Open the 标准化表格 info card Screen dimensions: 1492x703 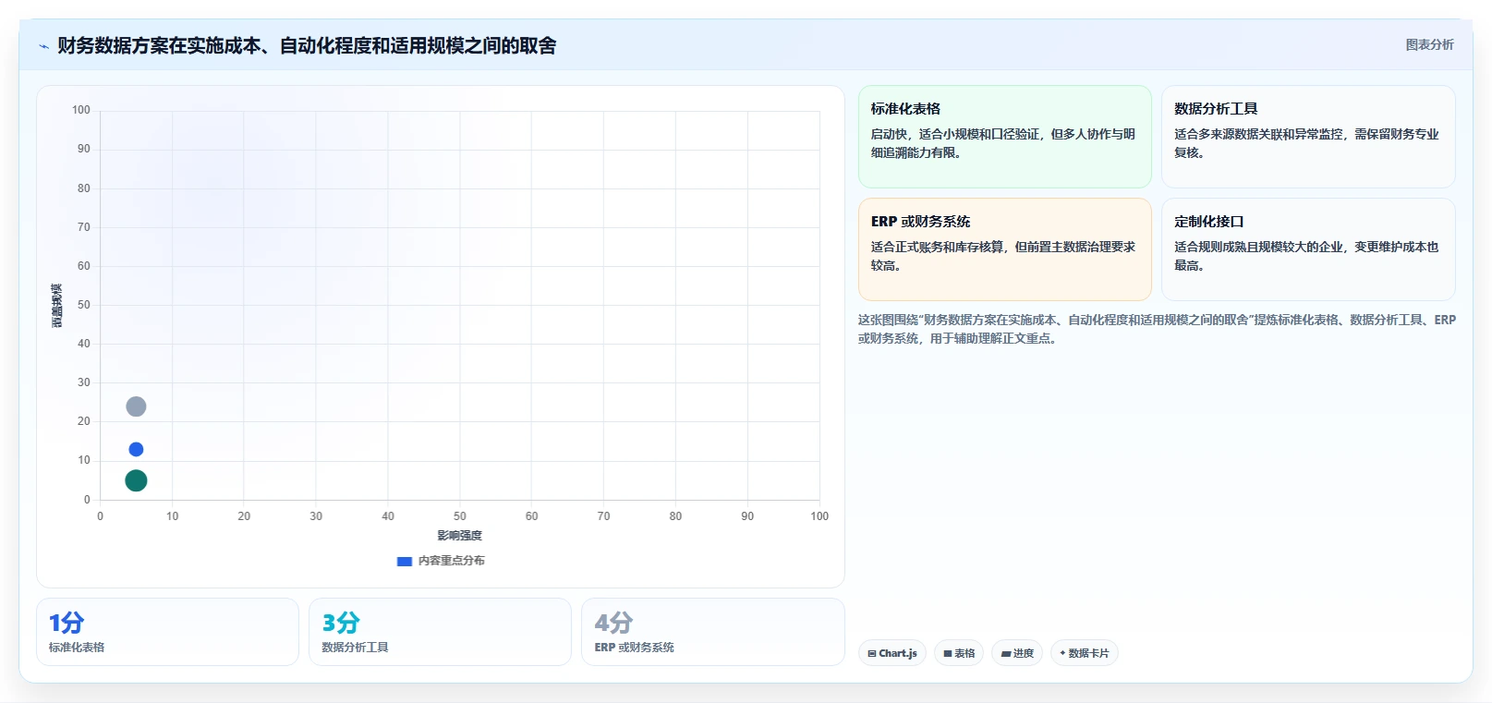[x=1004, y=137]
